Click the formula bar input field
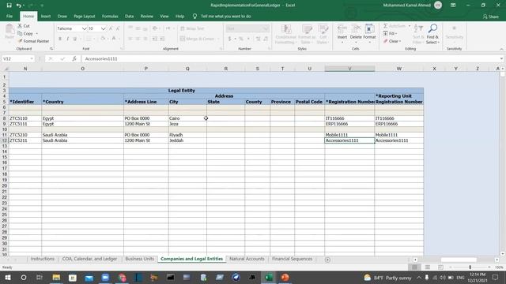The image size is (506, 284). 290,58
